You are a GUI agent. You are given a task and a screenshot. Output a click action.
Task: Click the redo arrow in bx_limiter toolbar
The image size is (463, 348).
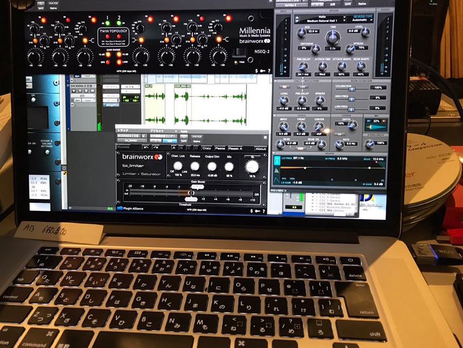coord(155,147)
